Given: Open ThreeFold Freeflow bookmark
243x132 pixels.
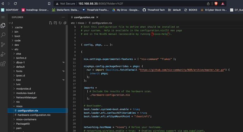Looking at the screenshot, I should click(x=95, y=10).
